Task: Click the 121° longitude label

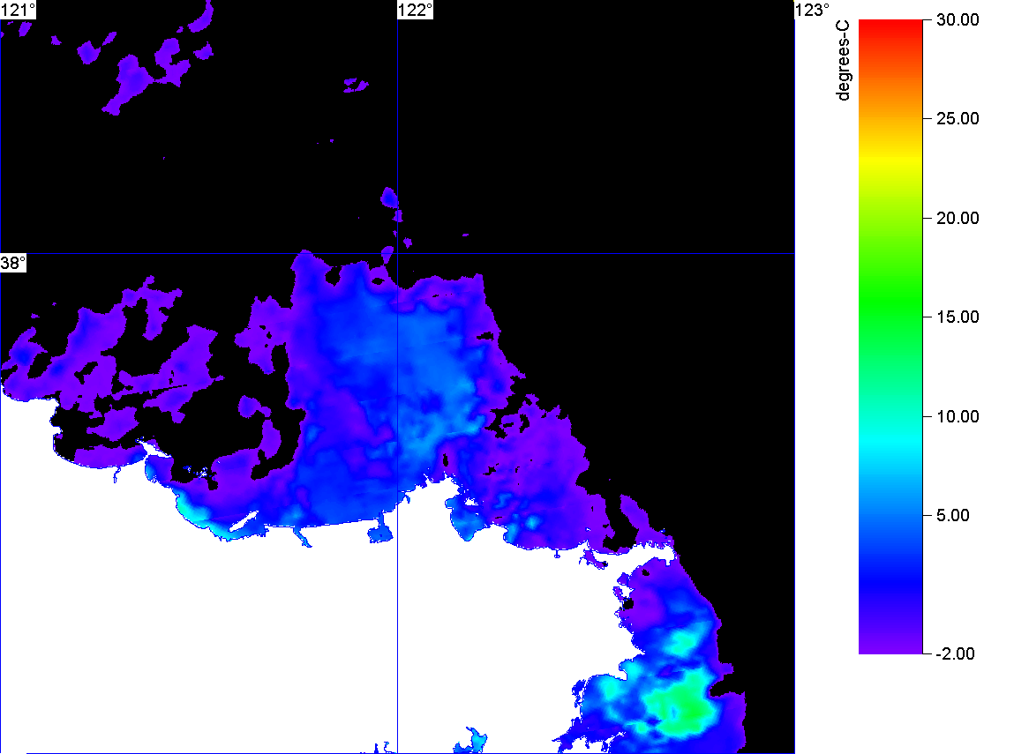Action: (18, 10)
